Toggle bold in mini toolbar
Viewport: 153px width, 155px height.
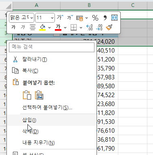13,28
